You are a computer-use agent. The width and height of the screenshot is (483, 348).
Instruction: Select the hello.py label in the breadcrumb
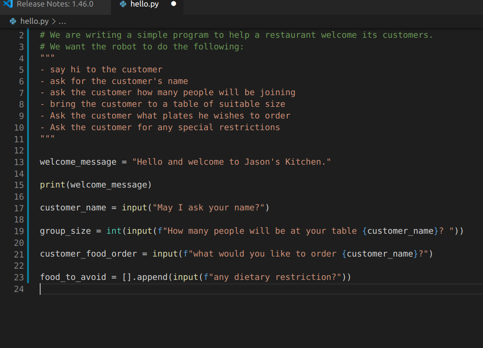point(33,21)
